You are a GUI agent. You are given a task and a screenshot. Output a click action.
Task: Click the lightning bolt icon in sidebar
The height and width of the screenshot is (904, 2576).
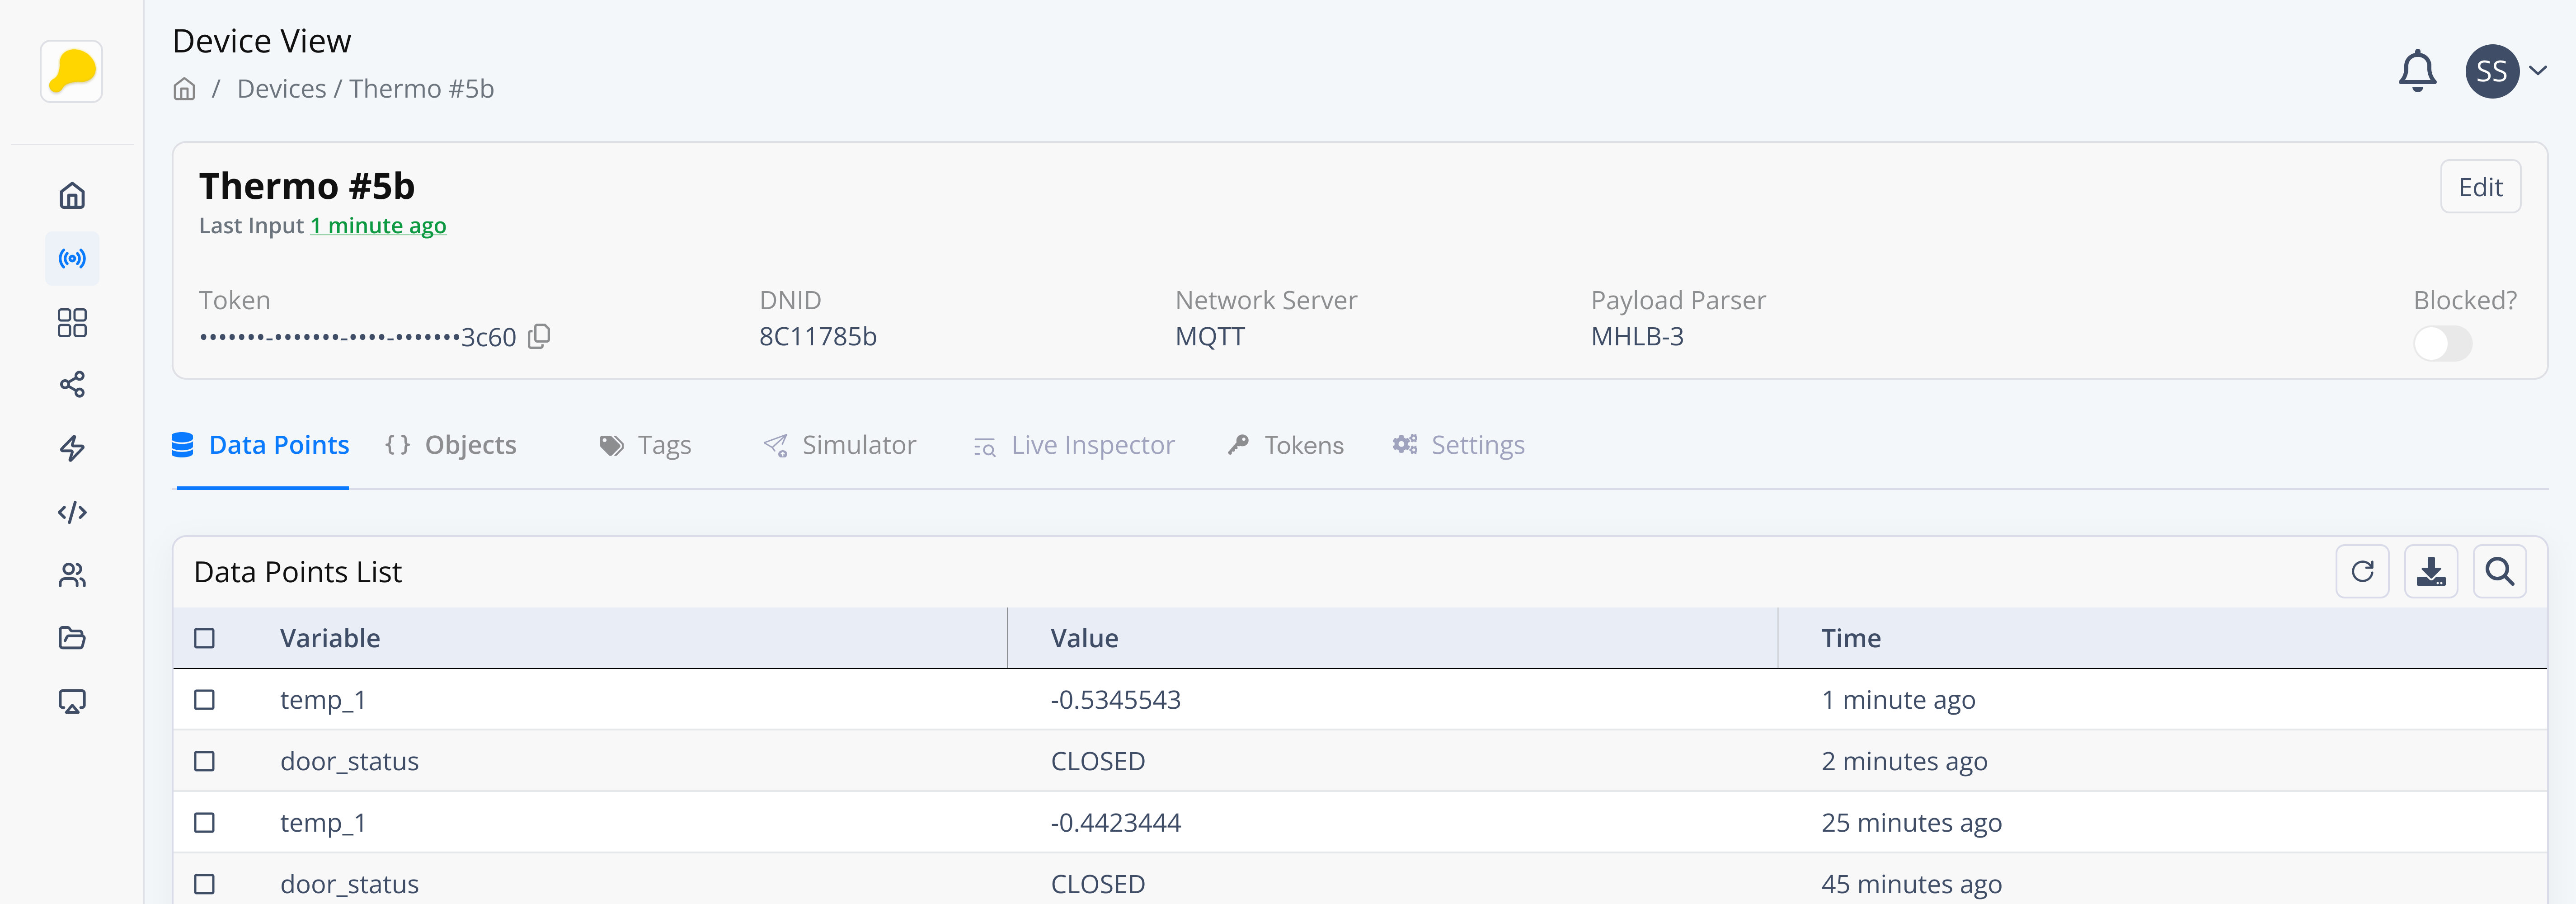72,448
